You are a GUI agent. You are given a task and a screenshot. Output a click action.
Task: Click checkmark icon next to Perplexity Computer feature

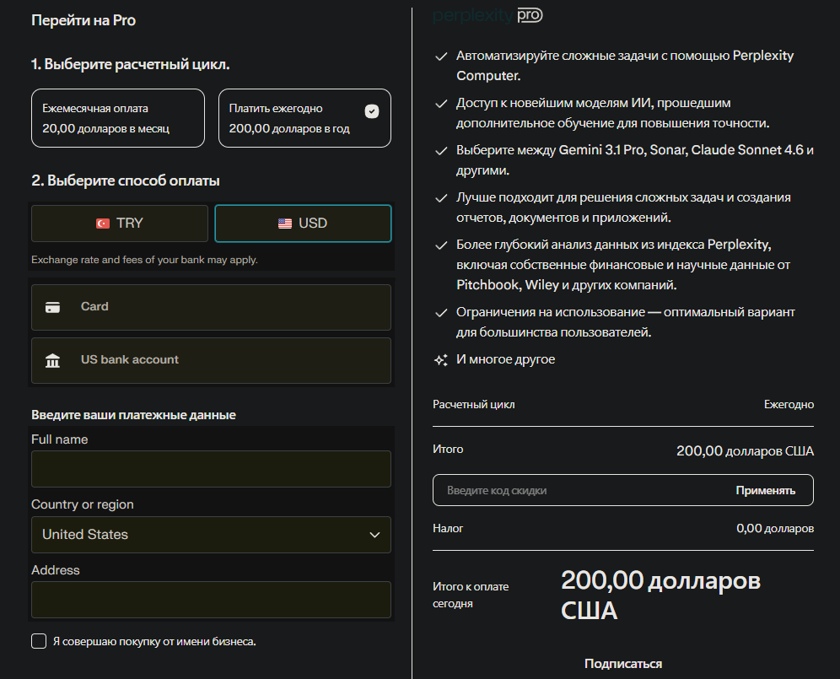tap(440, 57)
